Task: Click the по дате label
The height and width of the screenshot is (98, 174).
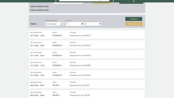Action: 69,21
